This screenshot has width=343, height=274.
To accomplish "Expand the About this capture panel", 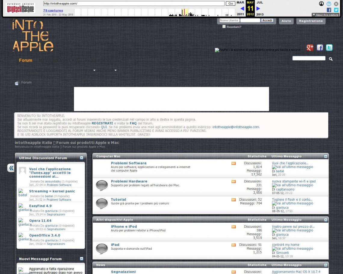I will (326, 15).
